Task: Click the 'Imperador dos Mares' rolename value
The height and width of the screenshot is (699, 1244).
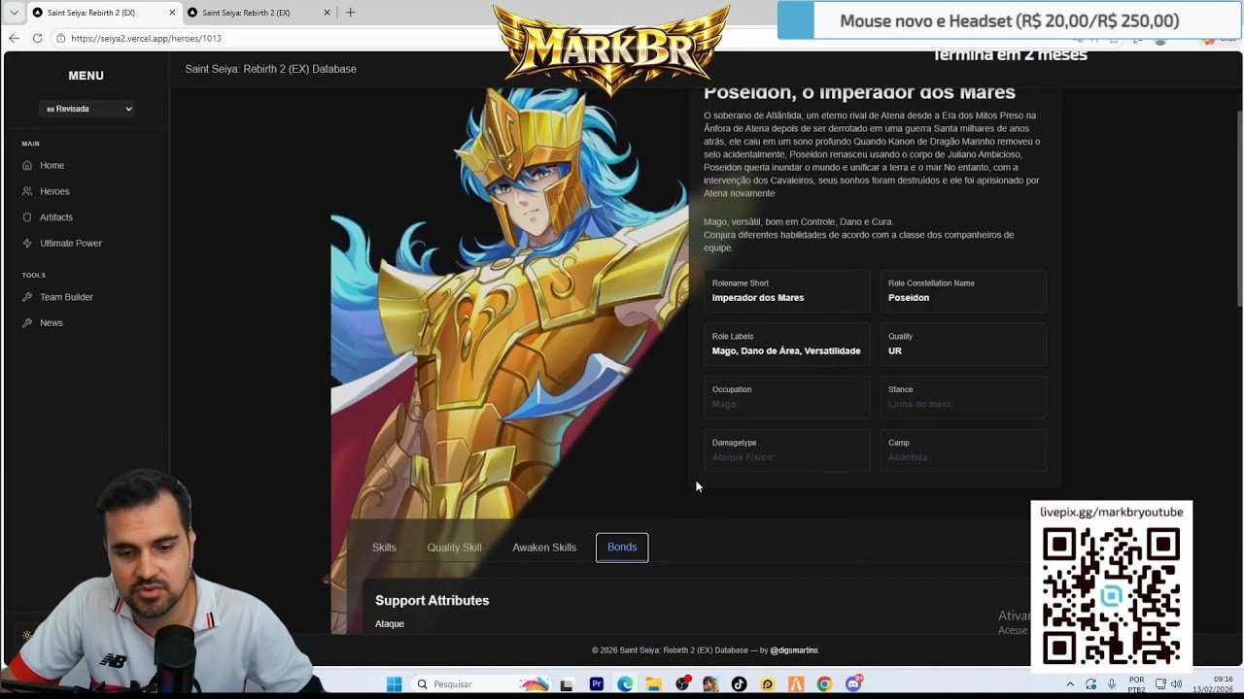Action: coord(758,298)
